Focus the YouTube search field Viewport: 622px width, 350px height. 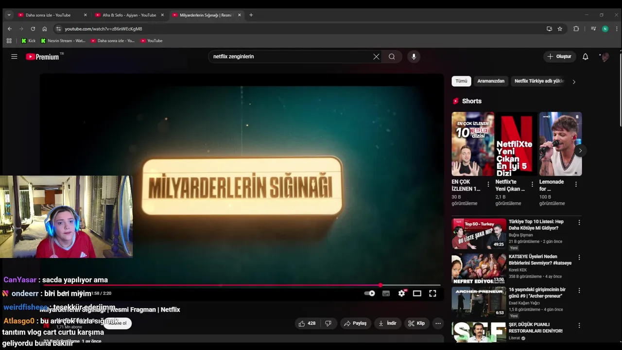pos(291,56)
